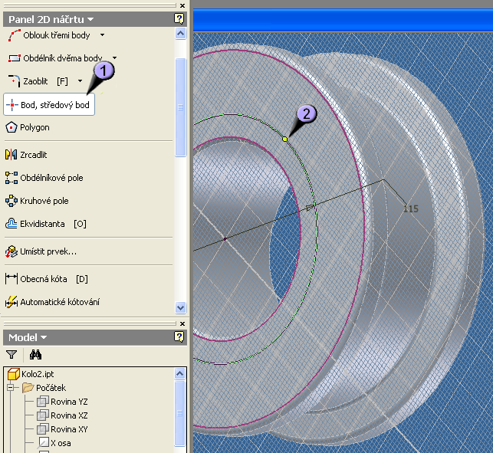493x453 pixels.
Task: Pick the Obdélníkové pole tool
Action: coord(51,178)
